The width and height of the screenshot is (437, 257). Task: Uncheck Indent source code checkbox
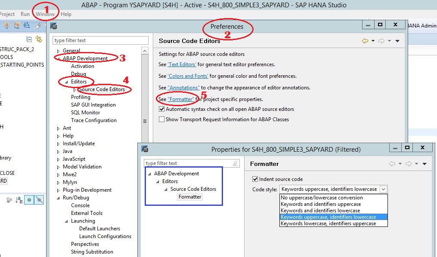(x=255, y=179)
